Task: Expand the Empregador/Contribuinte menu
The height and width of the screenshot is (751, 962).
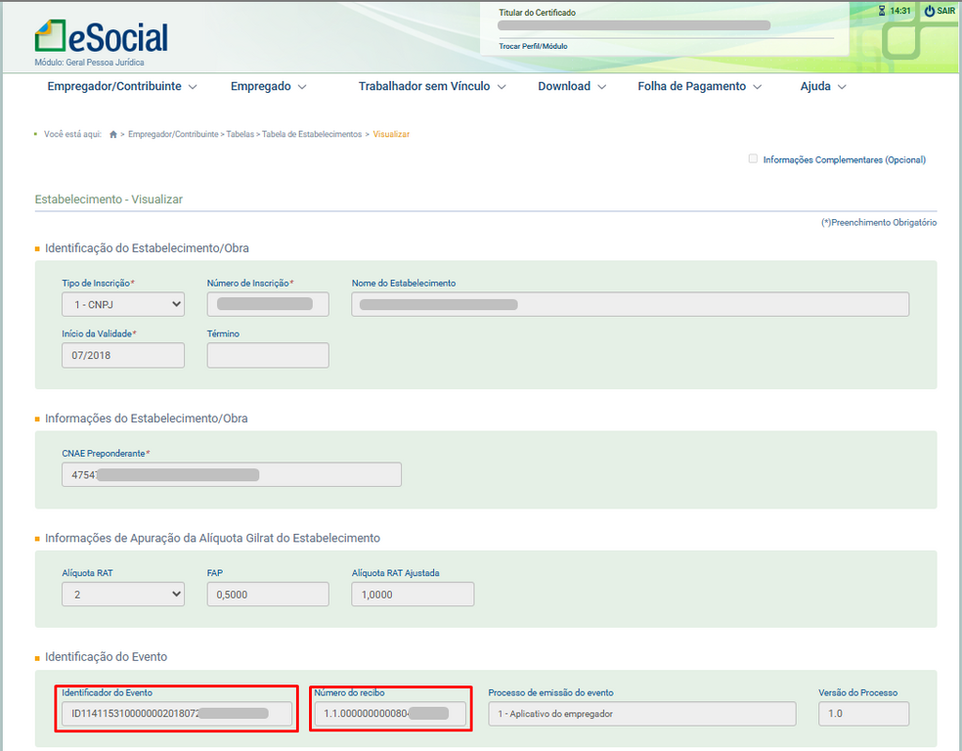Action: pyautogui.click(x=122, y=86)
